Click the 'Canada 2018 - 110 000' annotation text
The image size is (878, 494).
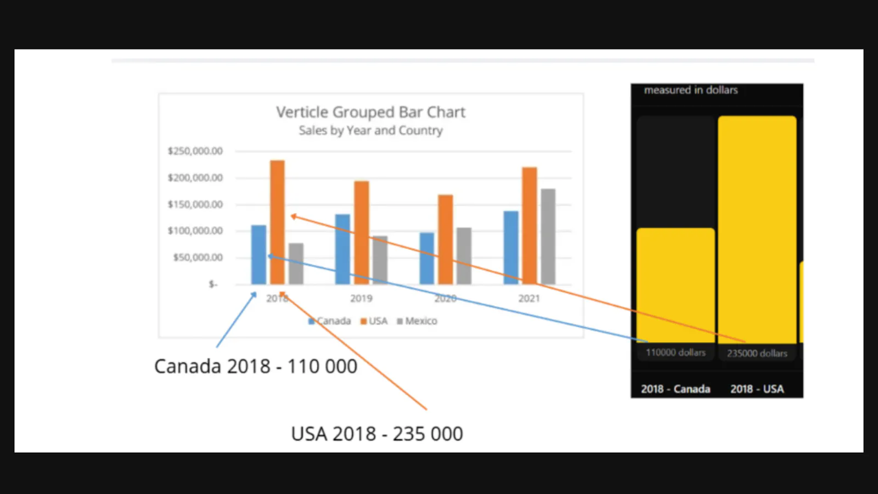pyautogui.click(x=256, y=366)
